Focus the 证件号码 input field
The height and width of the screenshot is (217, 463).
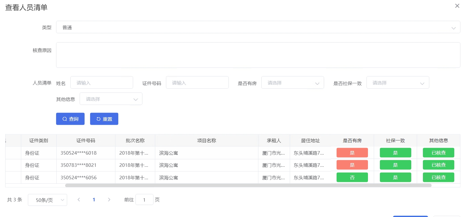197,83
